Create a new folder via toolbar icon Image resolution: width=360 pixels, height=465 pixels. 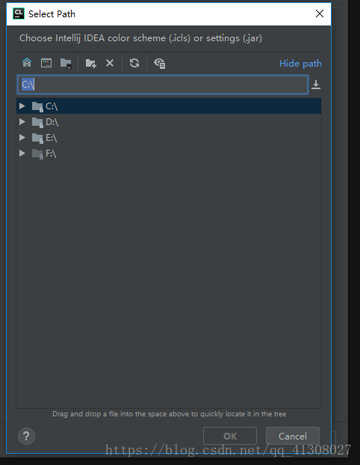pyautogui.click(x=91, y=63)
